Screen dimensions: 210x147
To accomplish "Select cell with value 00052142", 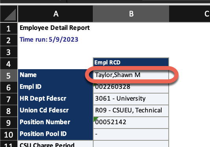I will coord(131,123).
